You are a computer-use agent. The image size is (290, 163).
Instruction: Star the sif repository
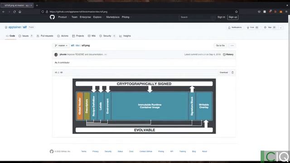click(270, 27)
